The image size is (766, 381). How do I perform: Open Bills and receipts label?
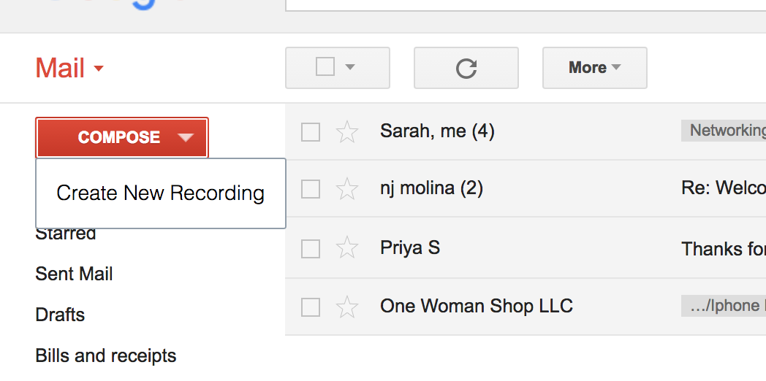(x=106, y=356)
